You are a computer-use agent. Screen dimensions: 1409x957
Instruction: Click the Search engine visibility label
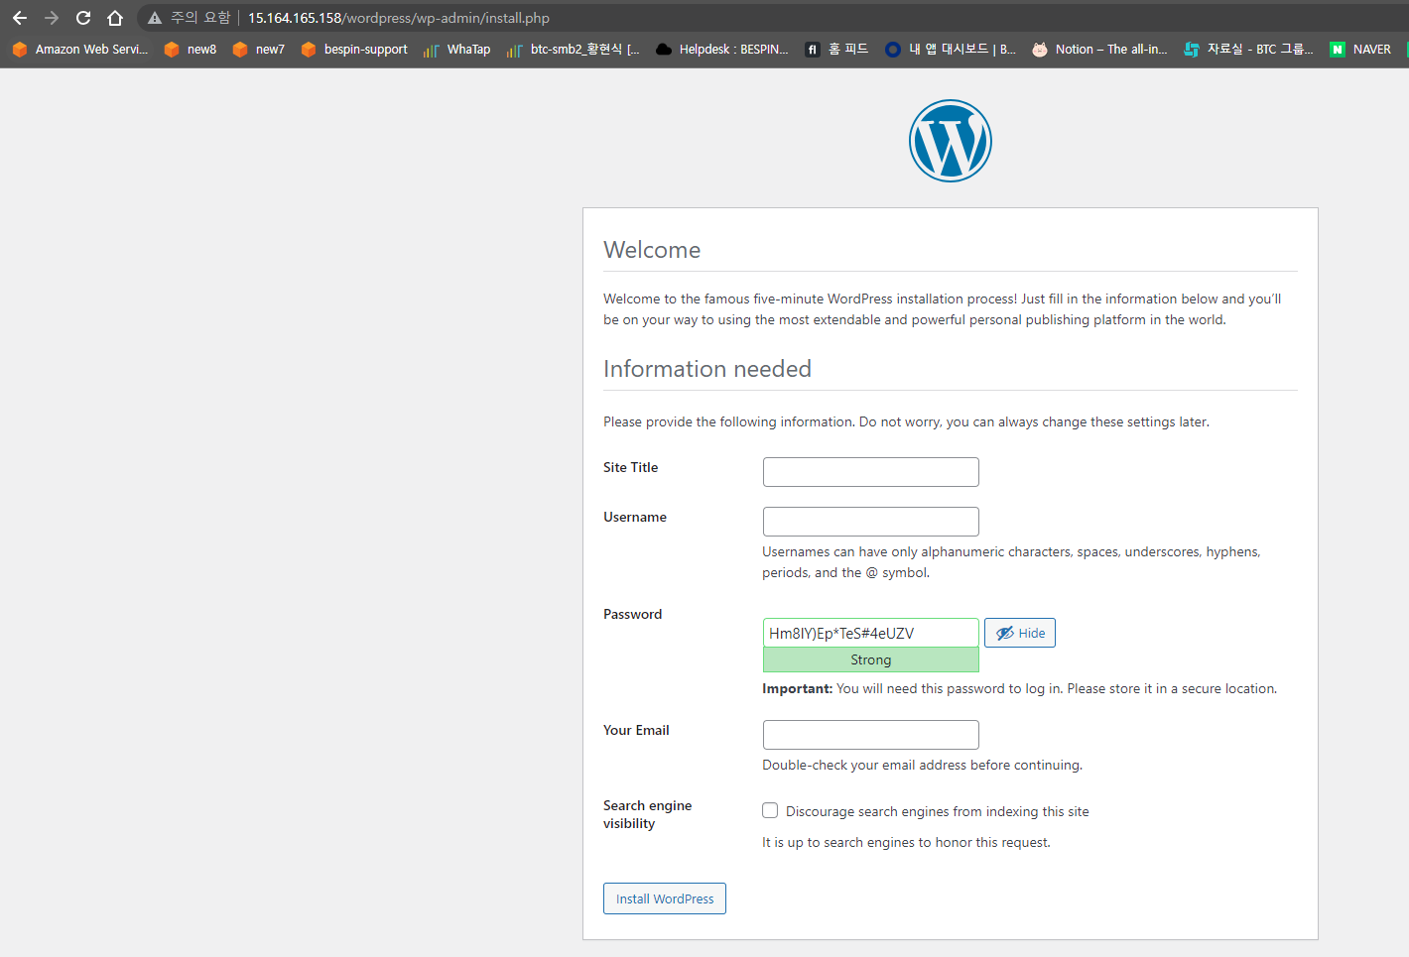(x=648, y=814)
